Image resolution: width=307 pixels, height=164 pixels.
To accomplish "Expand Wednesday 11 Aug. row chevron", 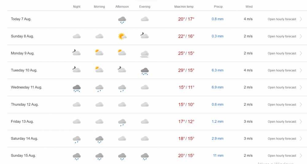I will (301, 88).
